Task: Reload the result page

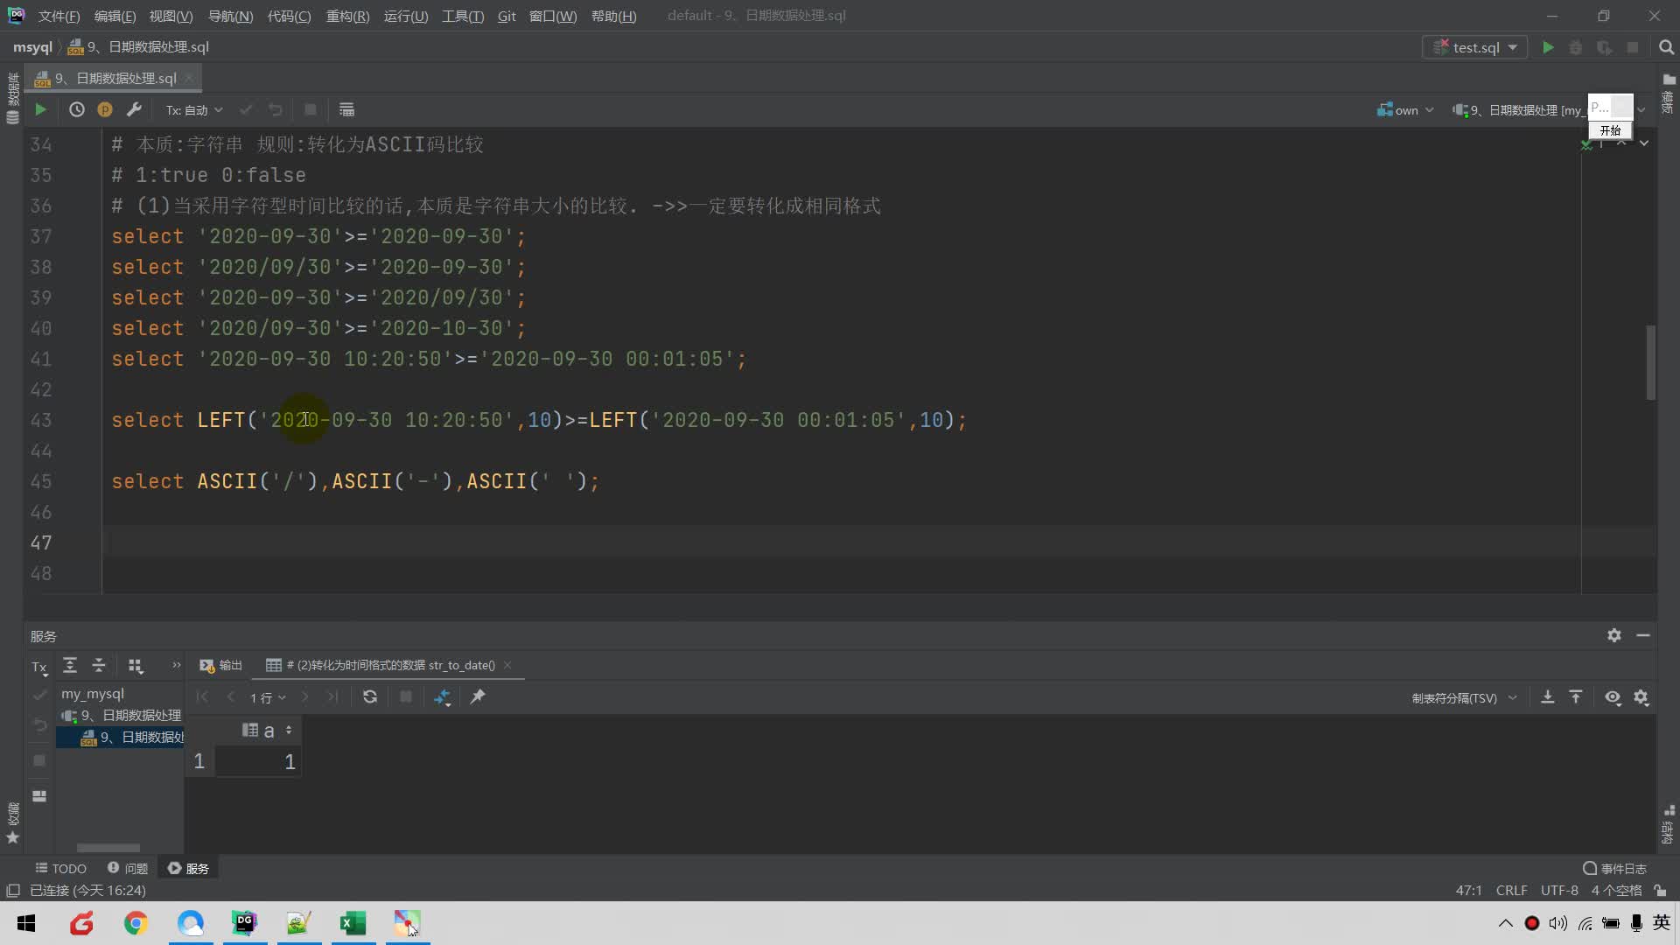Action: [x=370, y=697]
